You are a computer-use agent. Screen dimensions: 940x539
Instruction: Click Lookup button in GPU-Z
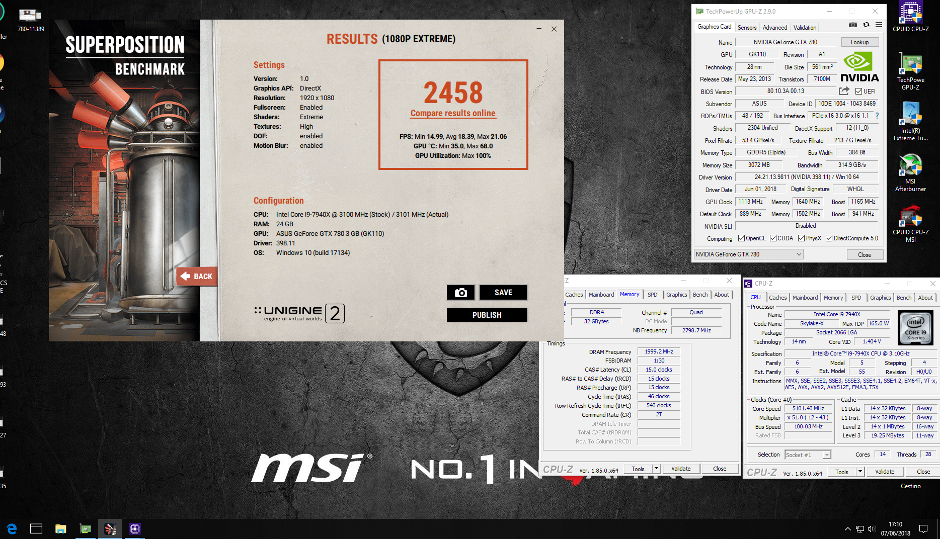coord(859,42)
